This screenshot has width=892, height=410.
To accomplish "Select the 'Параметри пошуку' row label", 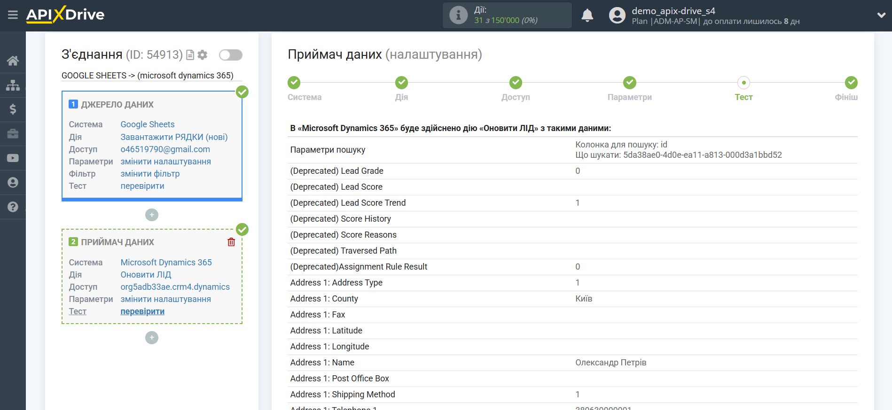I will pos(328,150).
